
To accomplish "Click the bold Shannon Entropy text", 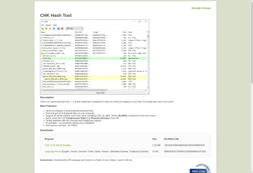I will tap(100, 118).
